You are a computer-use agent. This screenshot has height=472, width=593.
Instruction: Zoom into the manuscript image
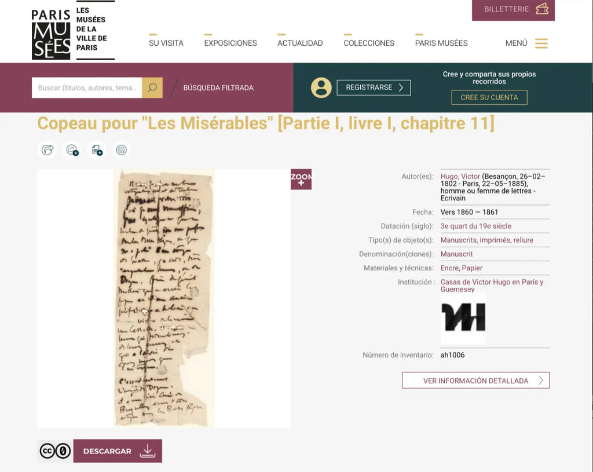pos(301,180)
